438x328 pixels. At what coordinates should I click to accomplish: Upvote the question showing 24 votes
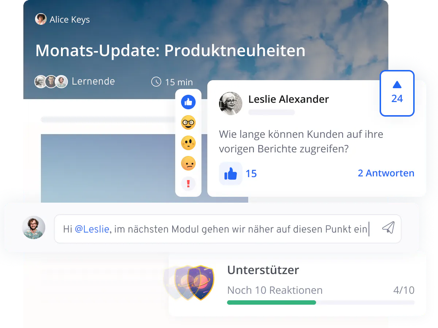click(397, 93)
